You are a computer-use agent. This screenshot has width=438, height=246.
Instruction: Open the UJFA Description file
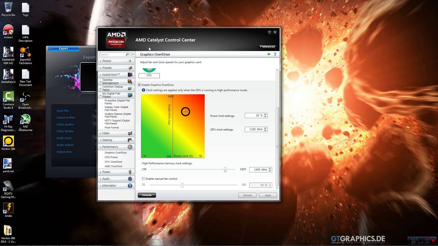pos(25,33)
